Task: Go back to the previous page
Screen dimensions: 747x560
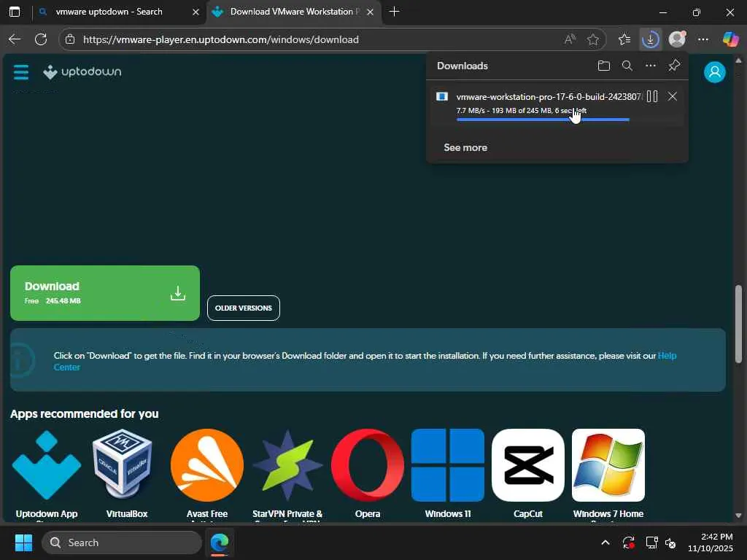Action: (x=15, y=39)
